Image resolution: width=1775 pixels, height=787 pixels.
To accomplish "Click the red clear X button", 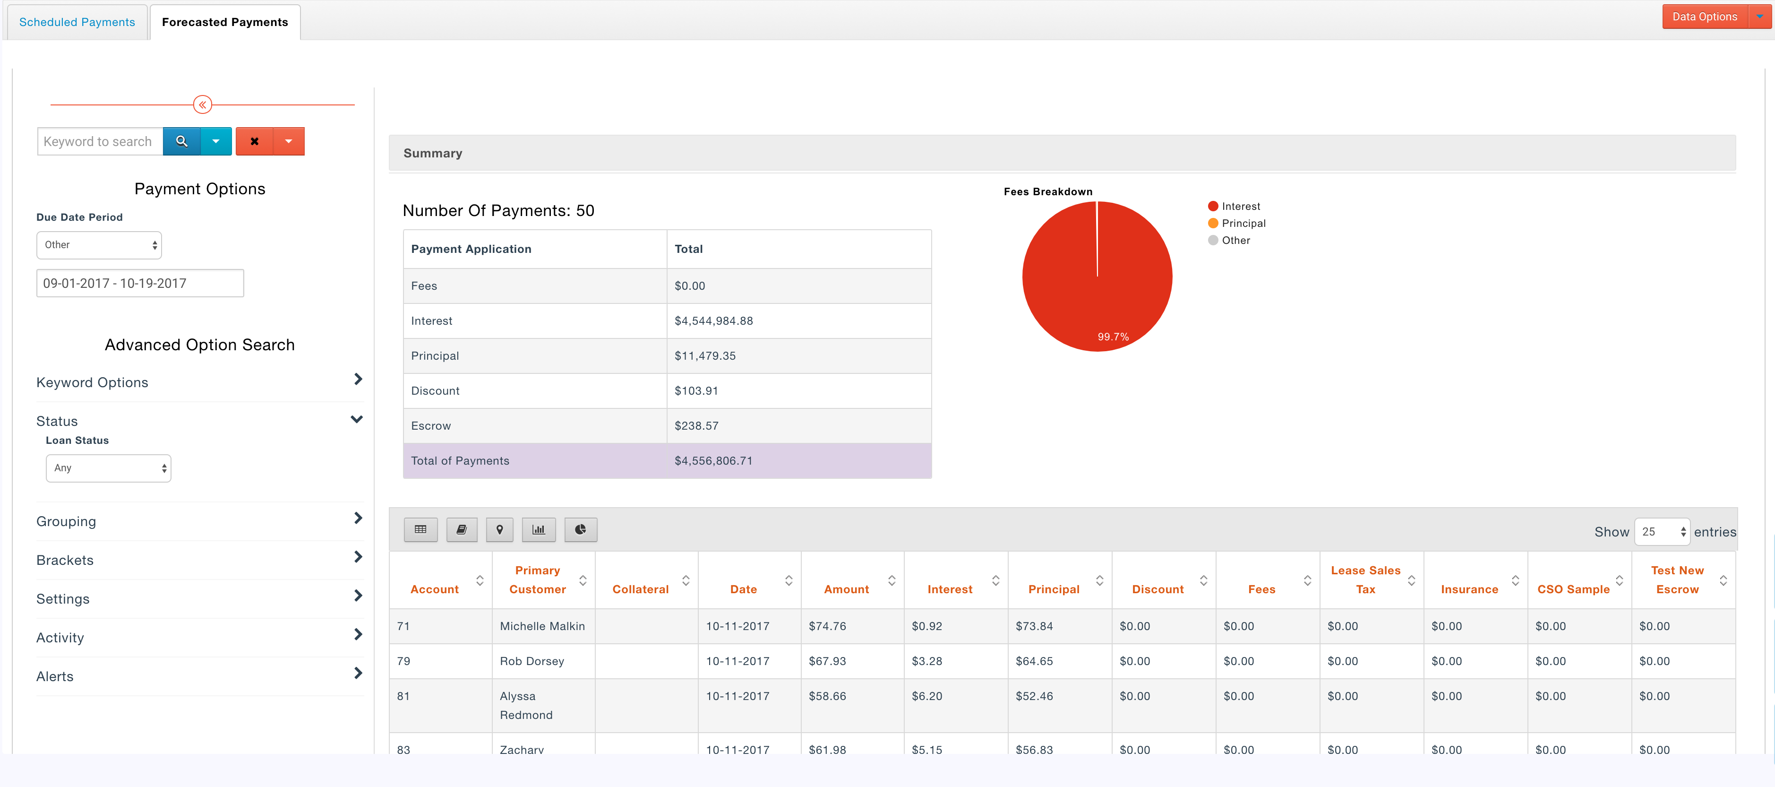I will coord(254,141).
